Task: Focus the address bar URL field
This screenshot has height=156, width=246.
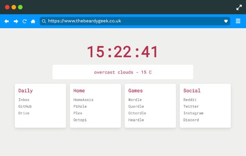Action: point(135,21)
